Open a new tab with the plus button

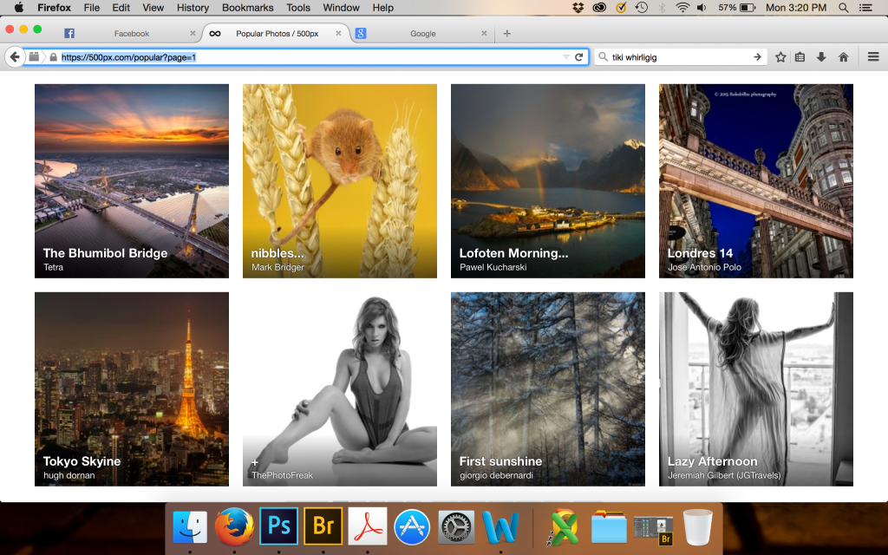[506, 33]
